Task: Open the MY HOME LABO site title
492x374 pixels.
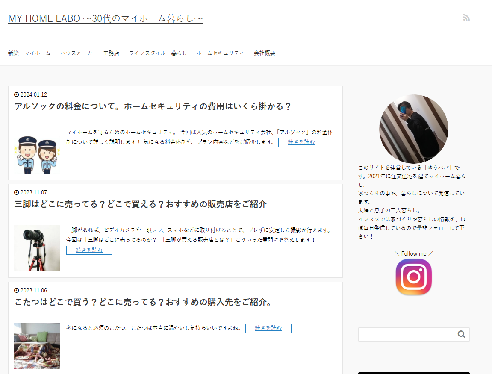Action: coord(106,18)
